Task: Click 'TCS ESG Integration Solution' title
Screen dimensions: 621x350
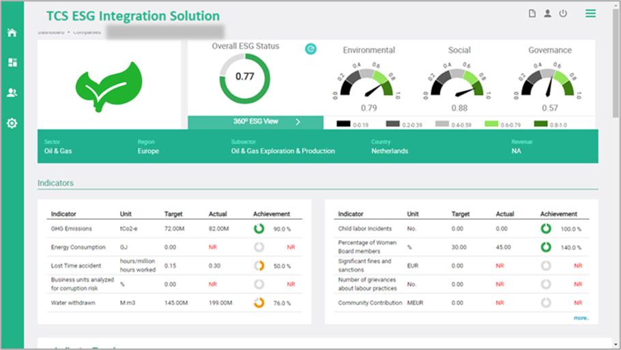Action: pos(133,16)
